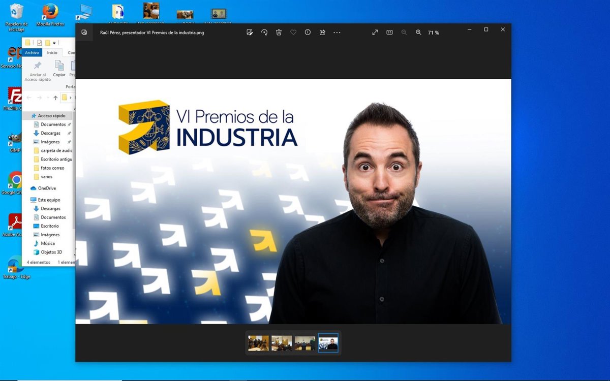The width and height of the screenshot is (610, 381).
Task: Toggle favorite with the heart icon
Action: (x=293, y=32)
